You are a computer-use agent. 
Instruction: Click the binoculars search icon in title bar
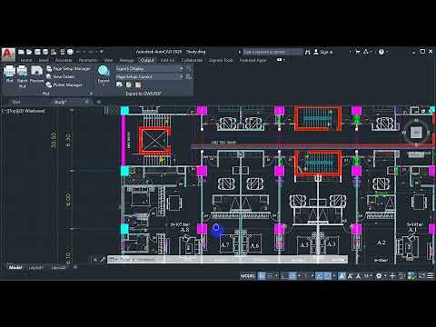(x=308, y=52)
